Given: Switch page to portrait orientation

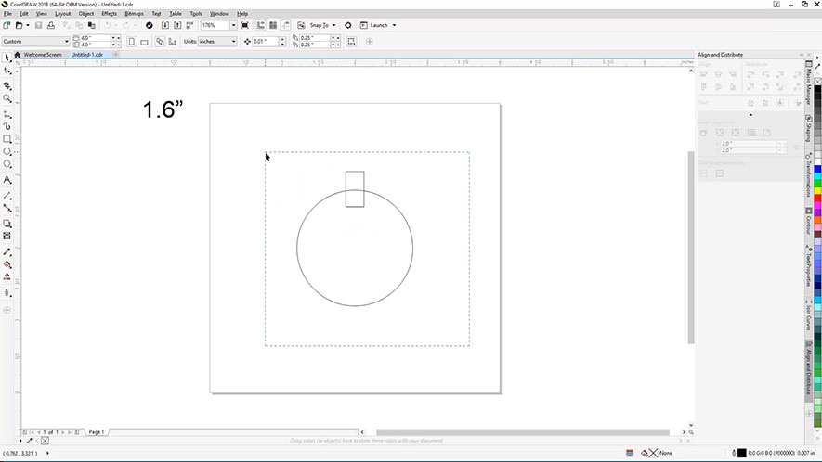Looking at the screenshot, I should 131,42.
